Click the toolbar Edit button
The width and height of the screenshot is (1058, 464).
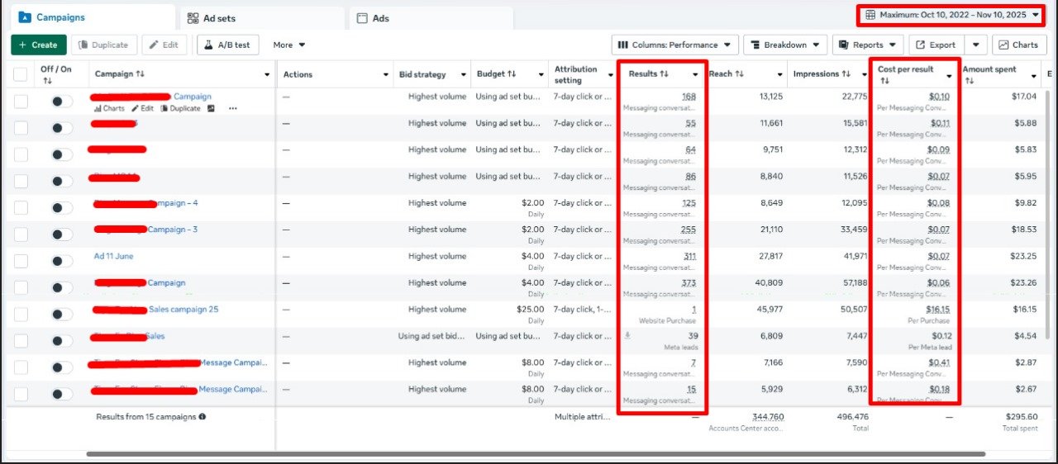coord(164,45)
